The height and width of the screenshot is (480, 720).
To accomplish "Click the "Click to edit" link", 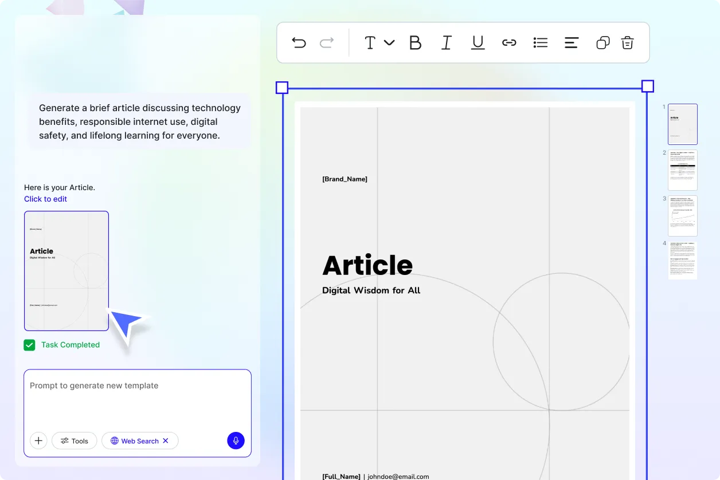I will point(45,199).
